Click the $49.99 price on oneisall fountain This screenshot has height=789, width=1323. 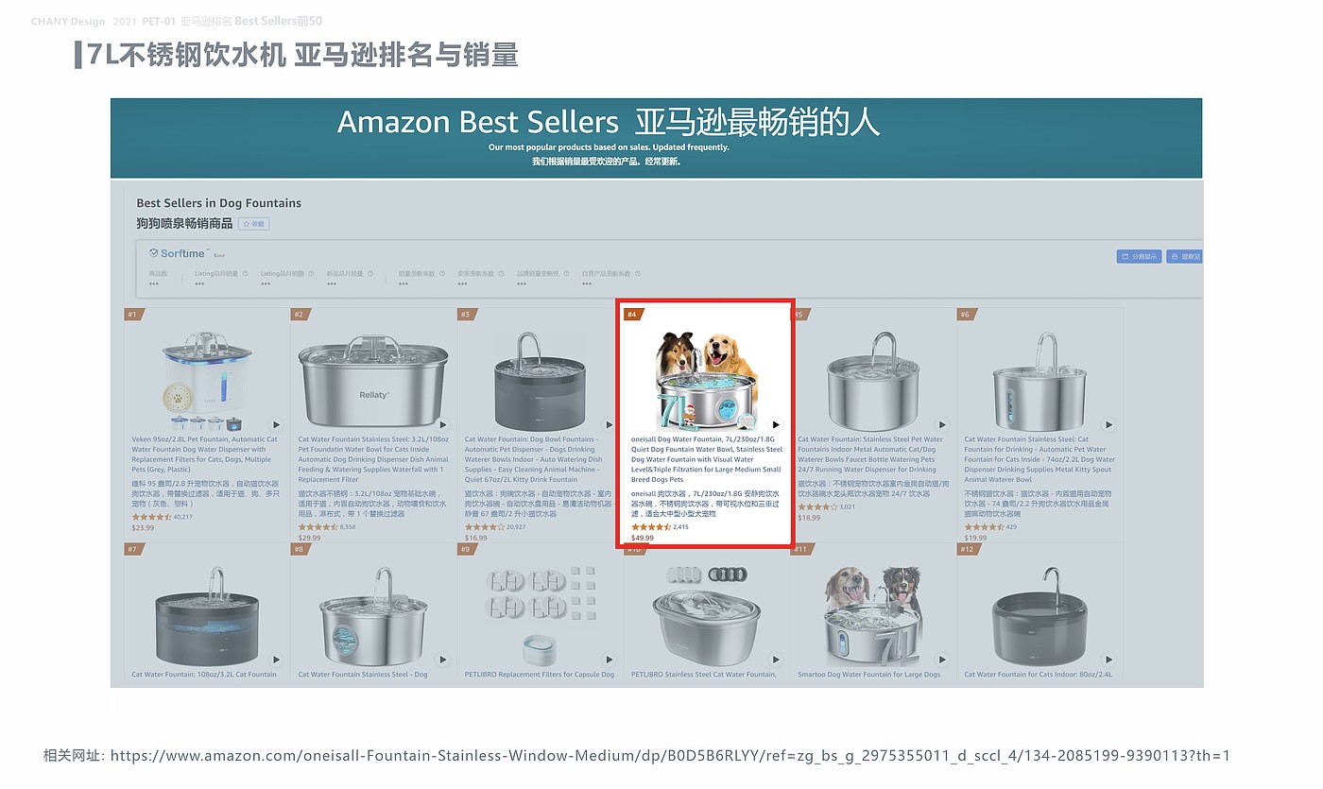tap(643, 538)
